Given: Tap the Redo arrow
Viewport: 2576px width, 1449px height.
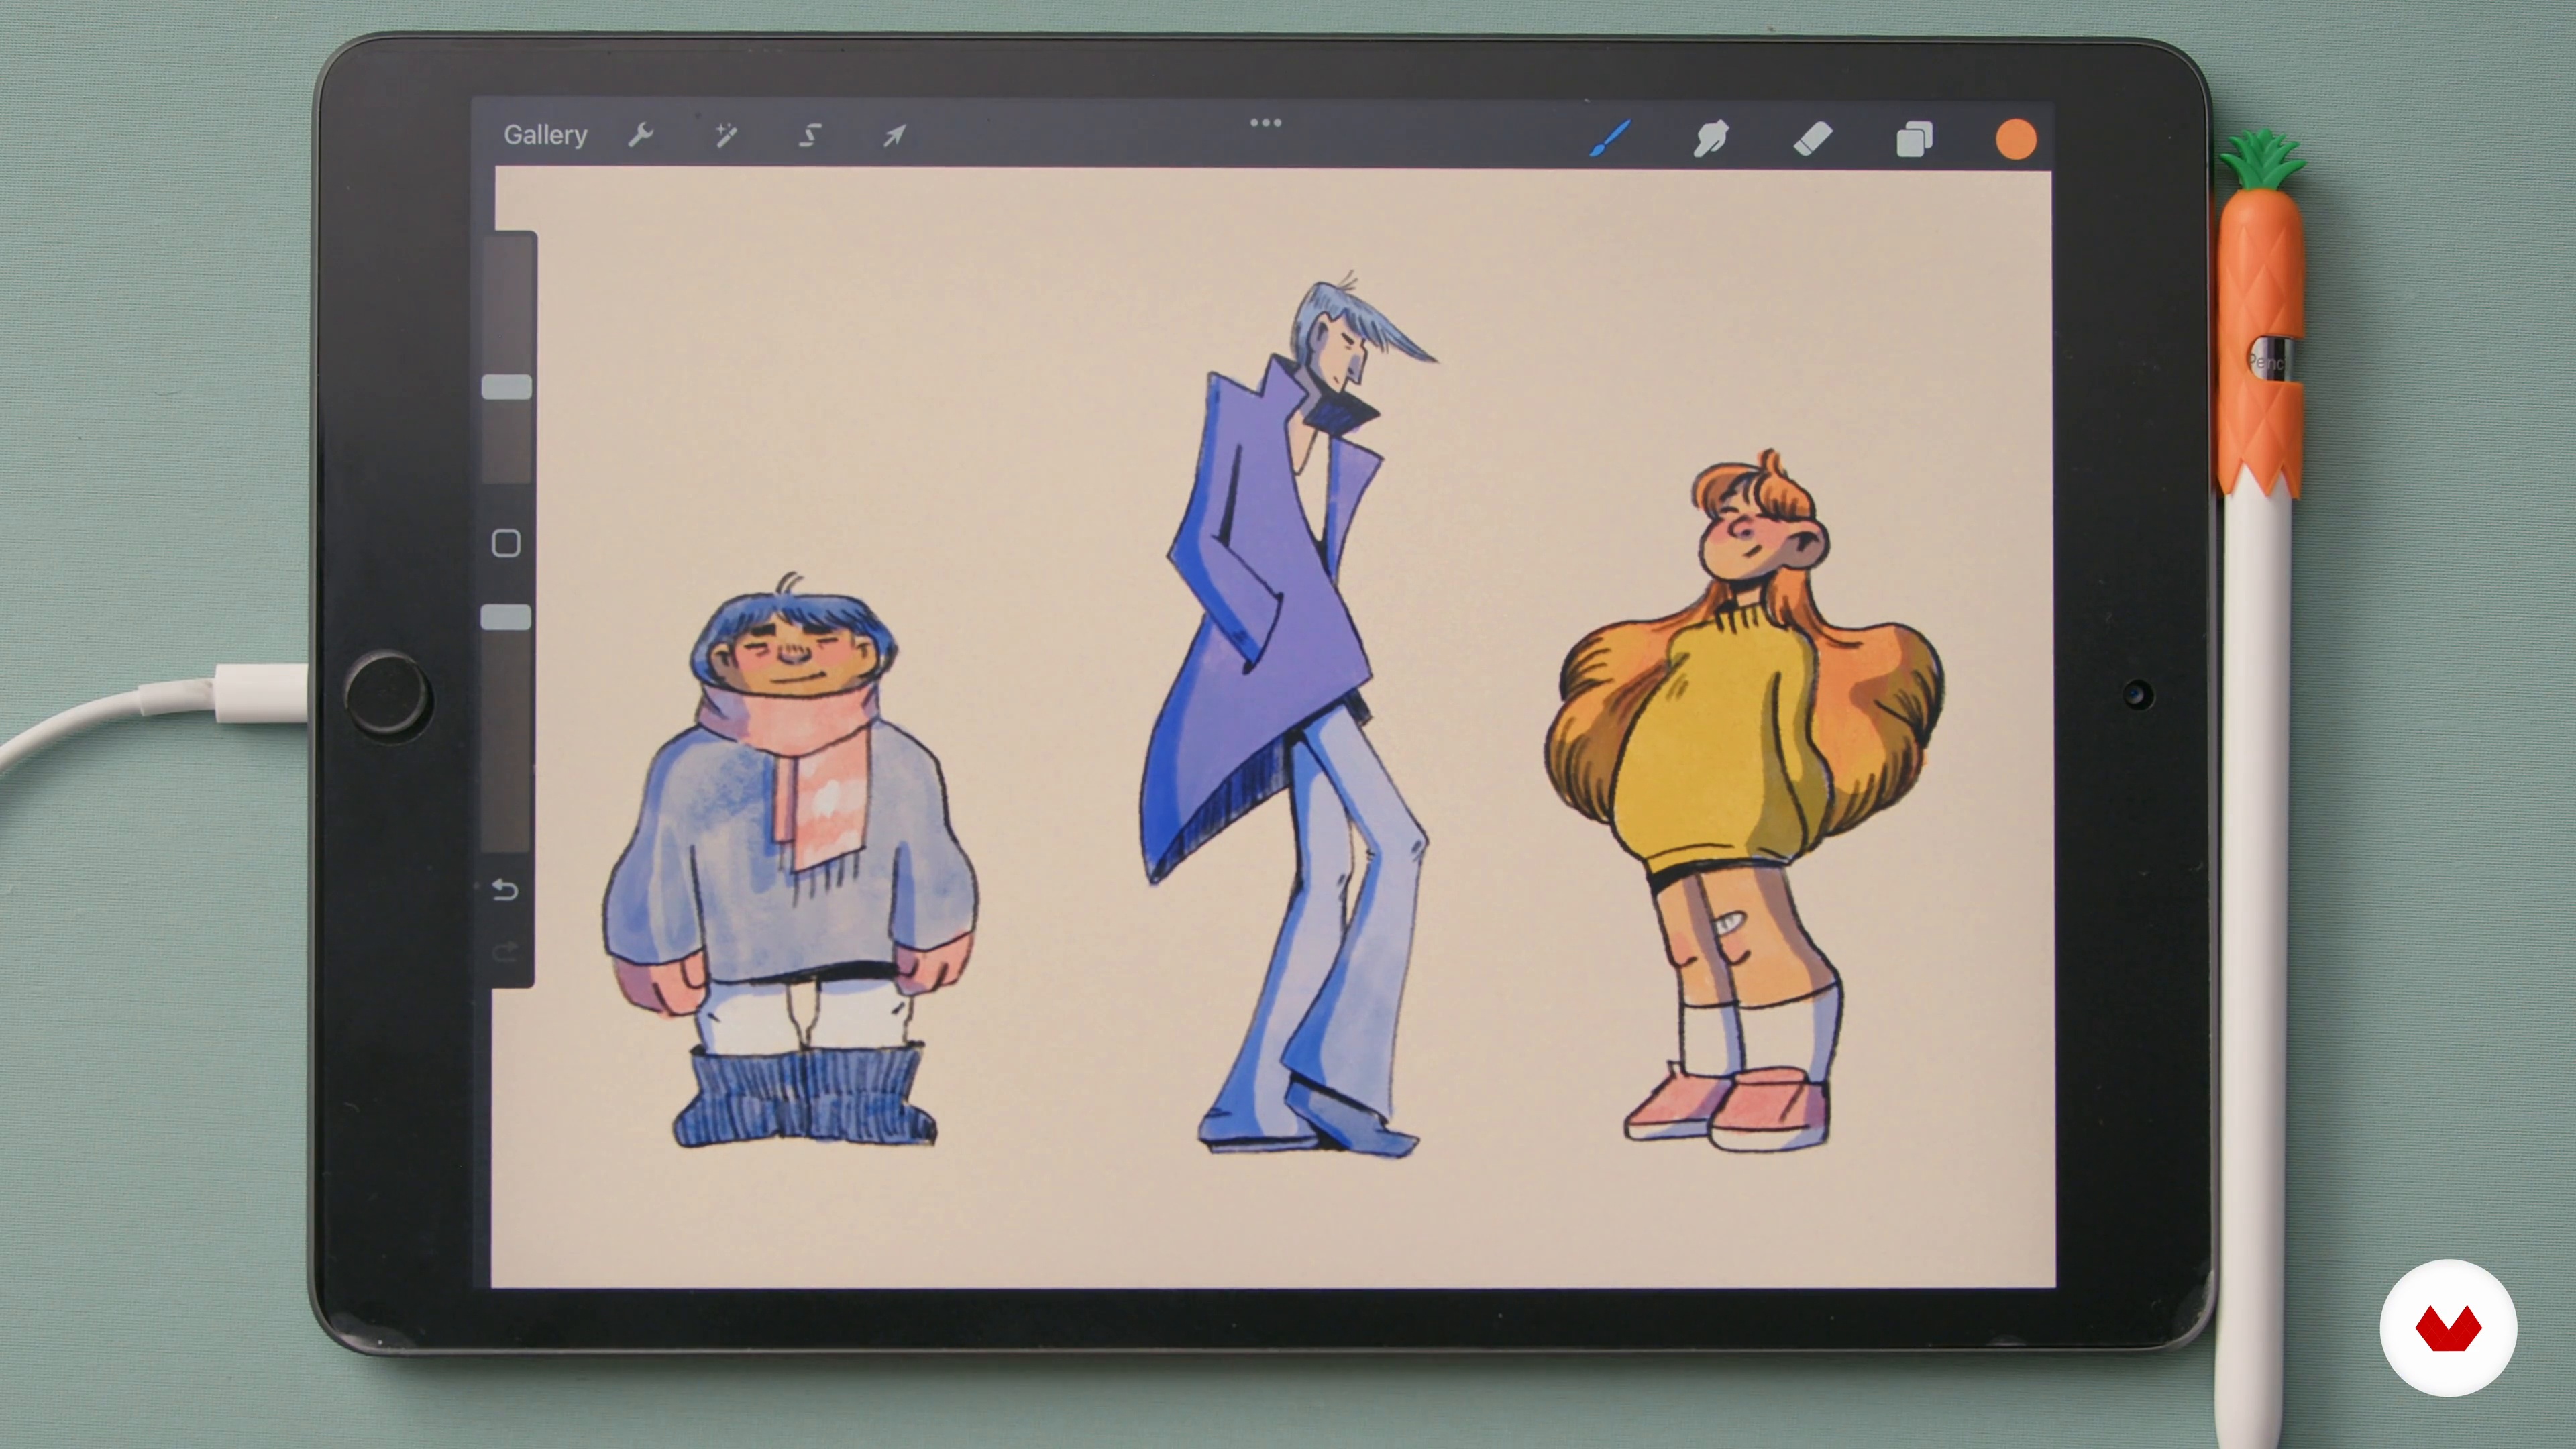Looking at the screenshot, I should tap(505, 951).
